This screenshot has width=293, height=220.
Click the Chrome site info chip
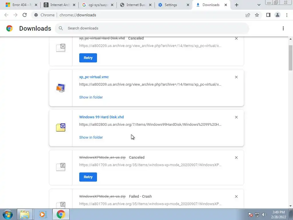pyautogui.click(x=44, y=15)
